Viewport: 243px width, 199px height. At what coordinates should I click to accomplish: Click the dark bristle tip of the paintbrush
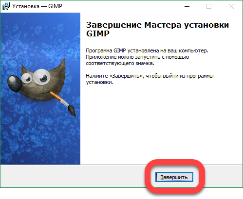pos(72,111)
